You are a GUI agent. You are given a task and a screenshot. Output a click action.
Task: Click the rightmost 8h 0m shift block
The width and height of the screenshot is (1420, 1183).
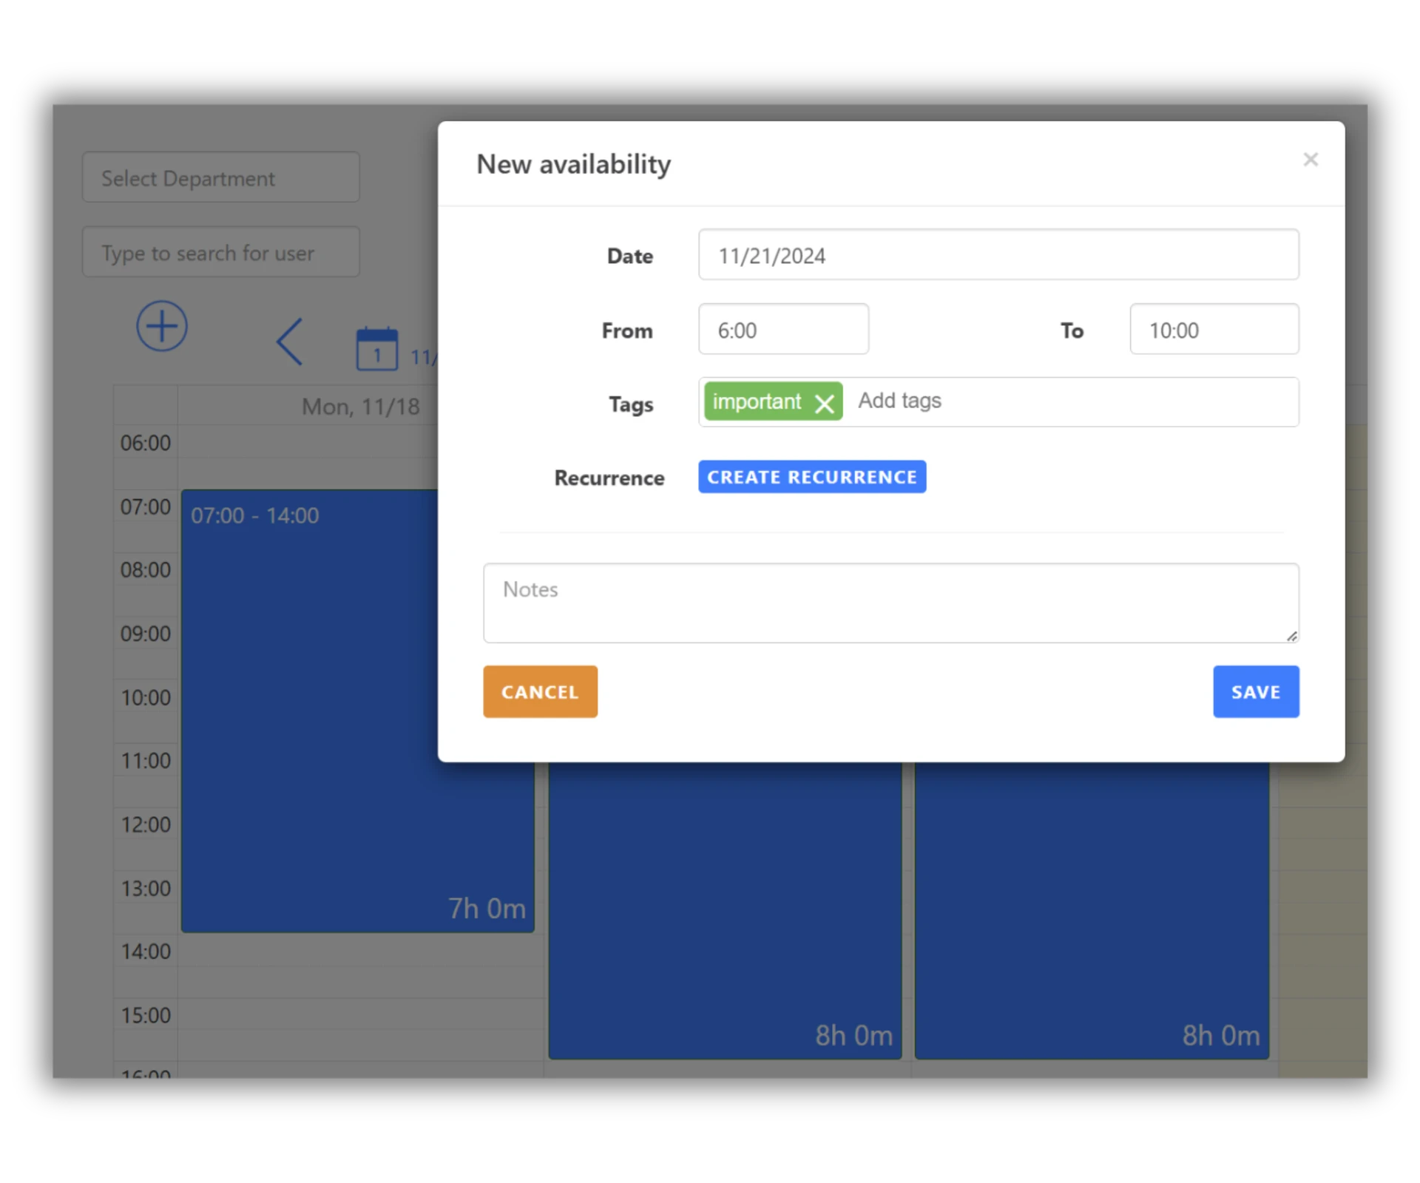[x=1091, y=909]
